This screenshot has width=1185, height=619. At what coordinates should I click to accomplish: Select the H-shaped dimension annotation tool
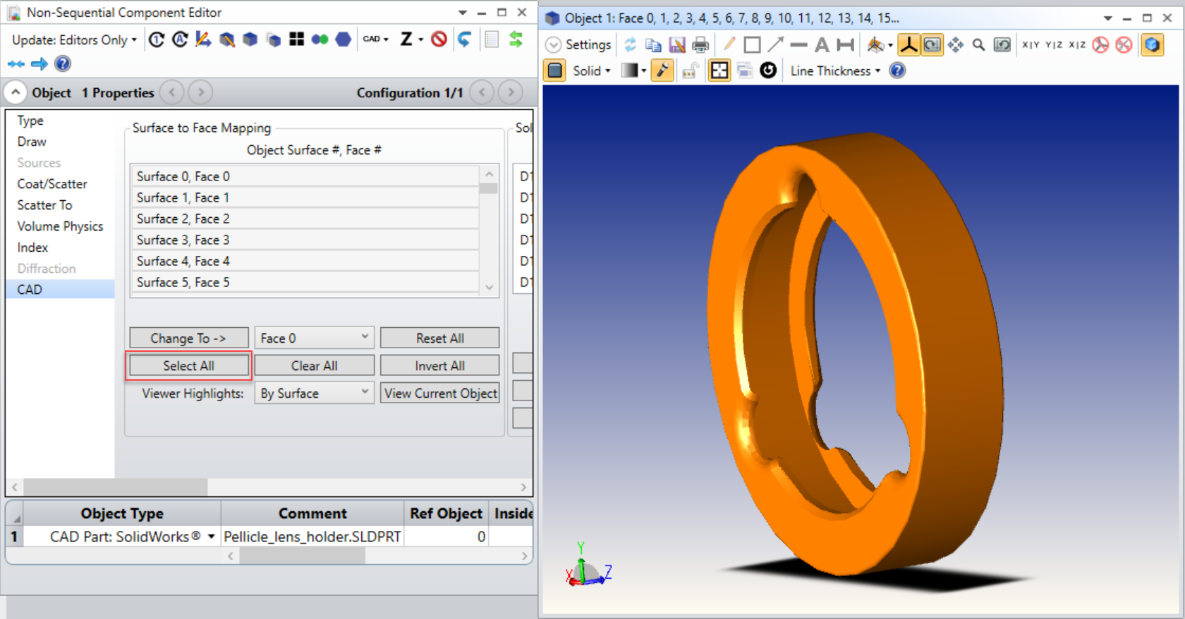[x=845, y=45]
